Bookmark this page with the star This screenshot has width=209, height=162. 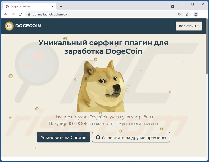(187, 14)
